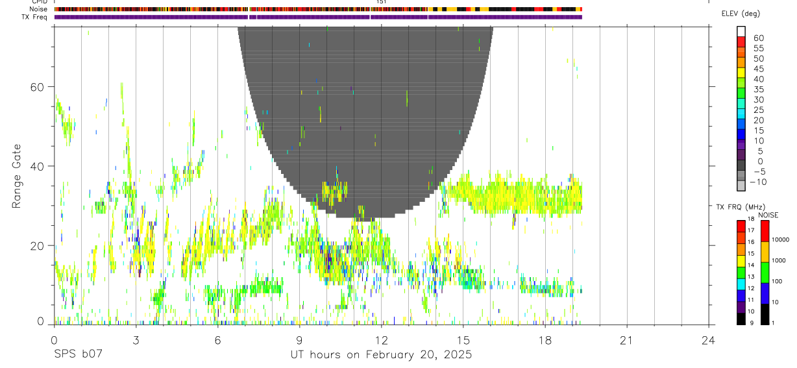797x368 pixels.
Task: Pick the red top segment of the TX FRQ colorbar
Action: [741, 226]
